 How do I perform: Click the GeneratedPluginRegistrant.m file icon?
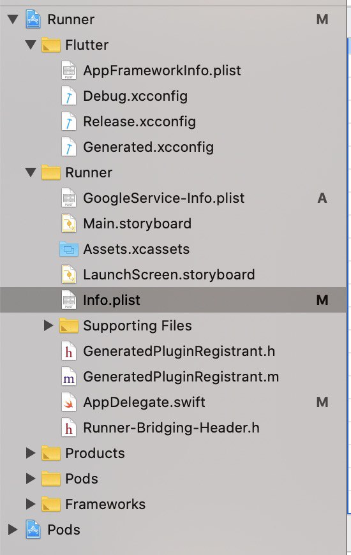coord(69,376)
